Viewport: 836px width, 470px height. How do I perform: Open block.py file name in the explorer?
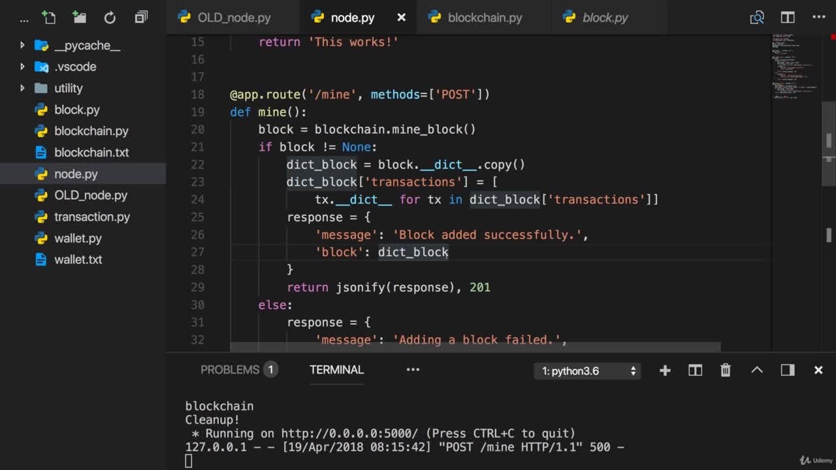[77, 110]
